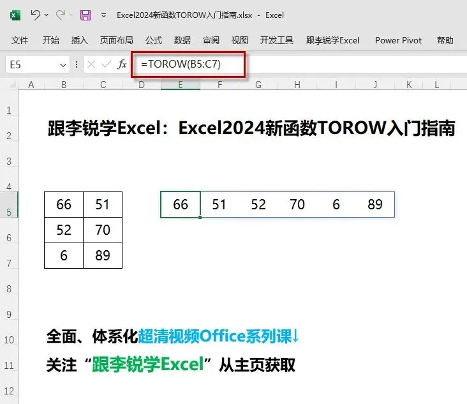The image size is (467, 404).
Task: Select column B header
Action: coord(64,85)
